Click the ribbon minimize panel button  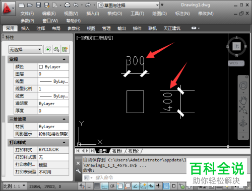(194, 28)
